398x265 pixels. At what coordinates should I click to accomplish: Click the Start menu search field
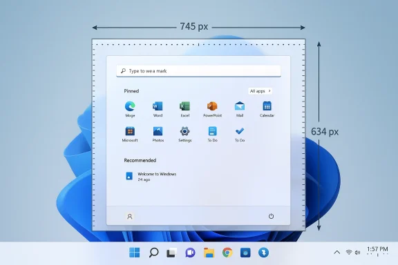point(198,71)
